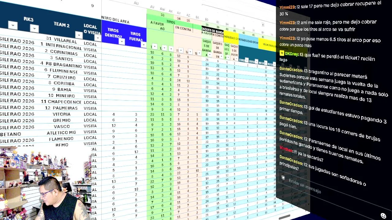Select the CHAPECOENCE team cell
The image size is (392, 220).
click(61, 102)
